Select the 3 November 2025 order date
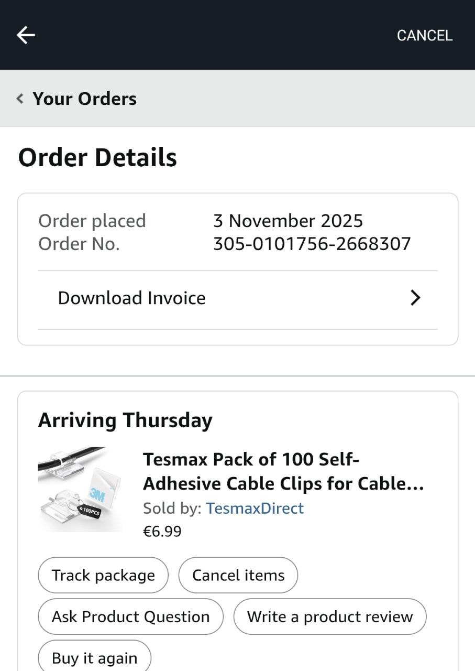Viewport: 475px width, 671px height. [288, 221]
